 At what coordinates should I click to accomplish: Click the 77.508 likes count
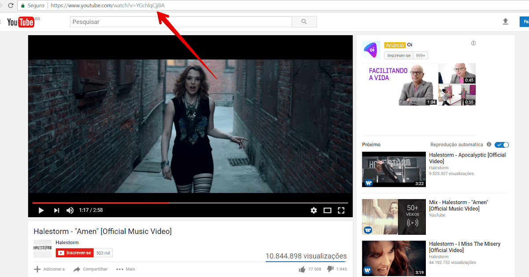(314, 269)
